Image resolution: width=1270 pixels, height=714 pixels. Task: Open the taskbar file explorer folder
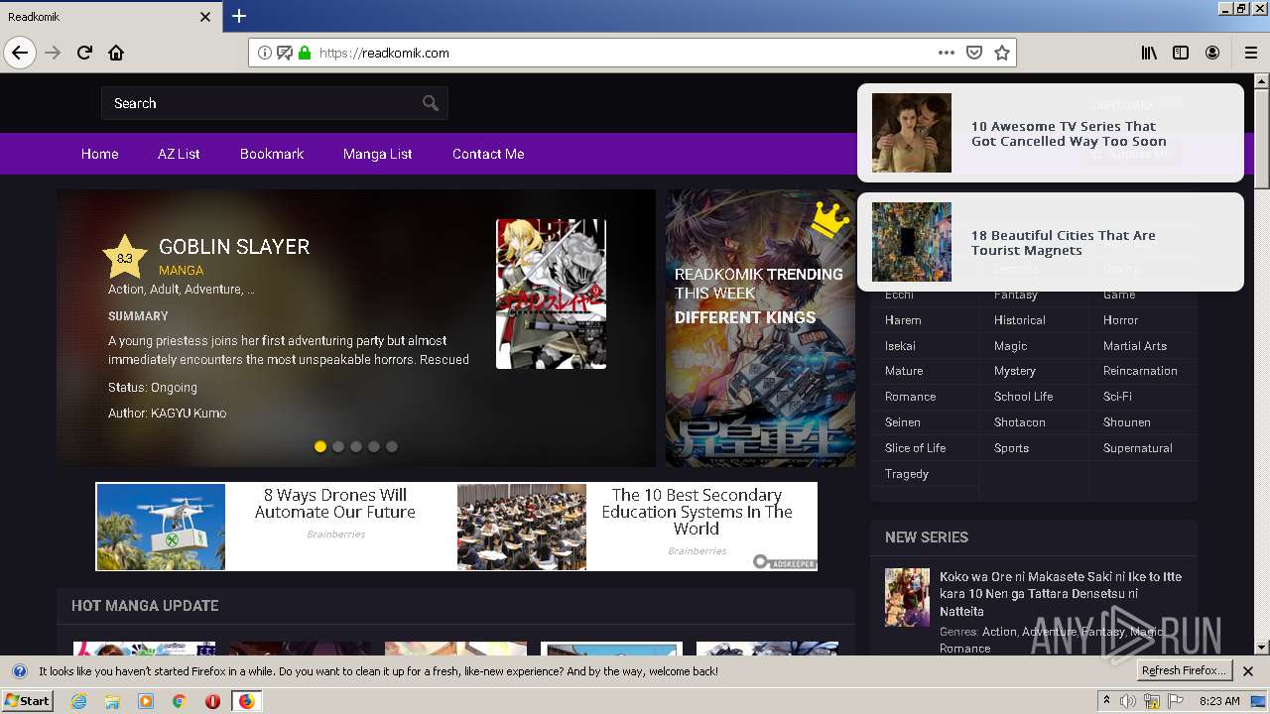click(112, 701)
